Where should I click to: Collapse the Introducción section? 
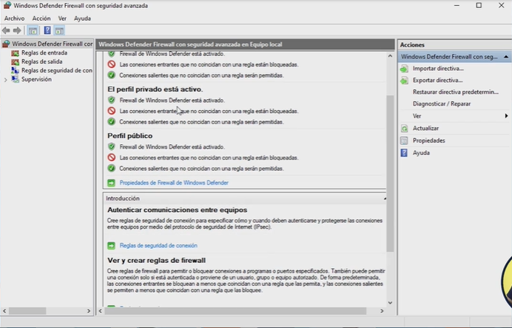pos(385,198)
